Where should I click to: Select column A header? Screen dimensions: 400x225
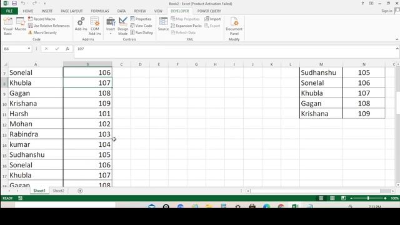tap(36, 64)
